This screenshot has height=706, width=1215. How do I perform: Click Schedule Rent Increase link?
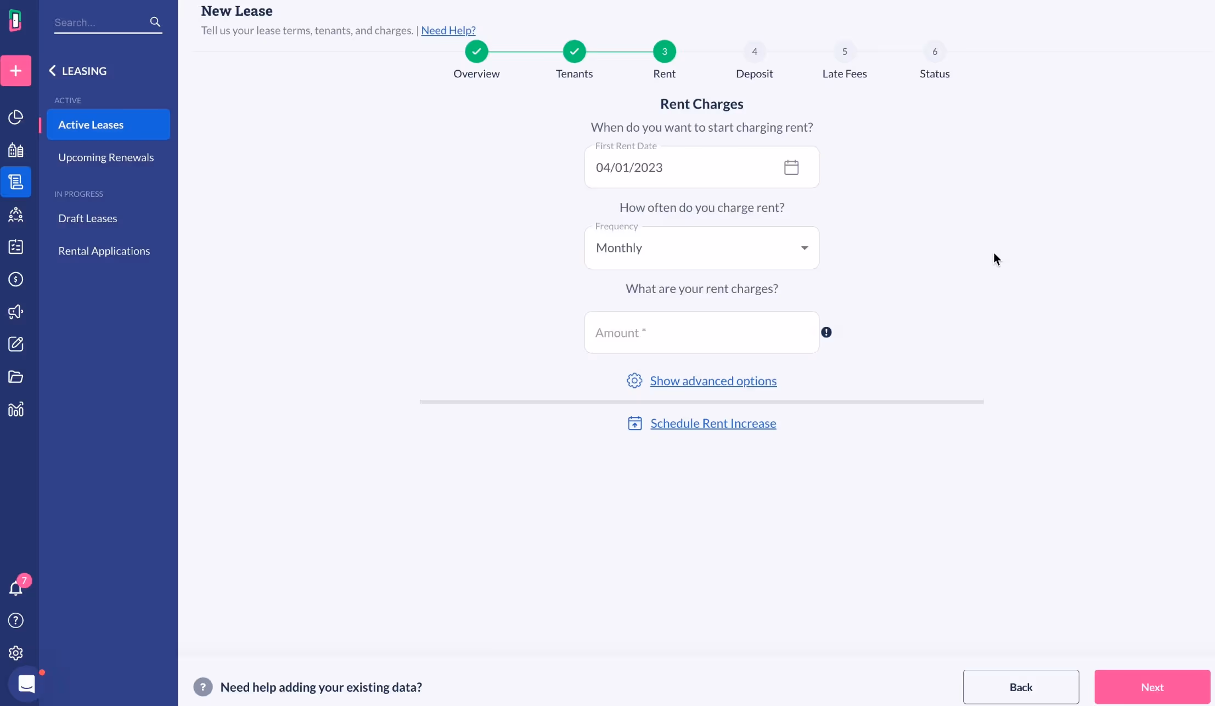713,423
